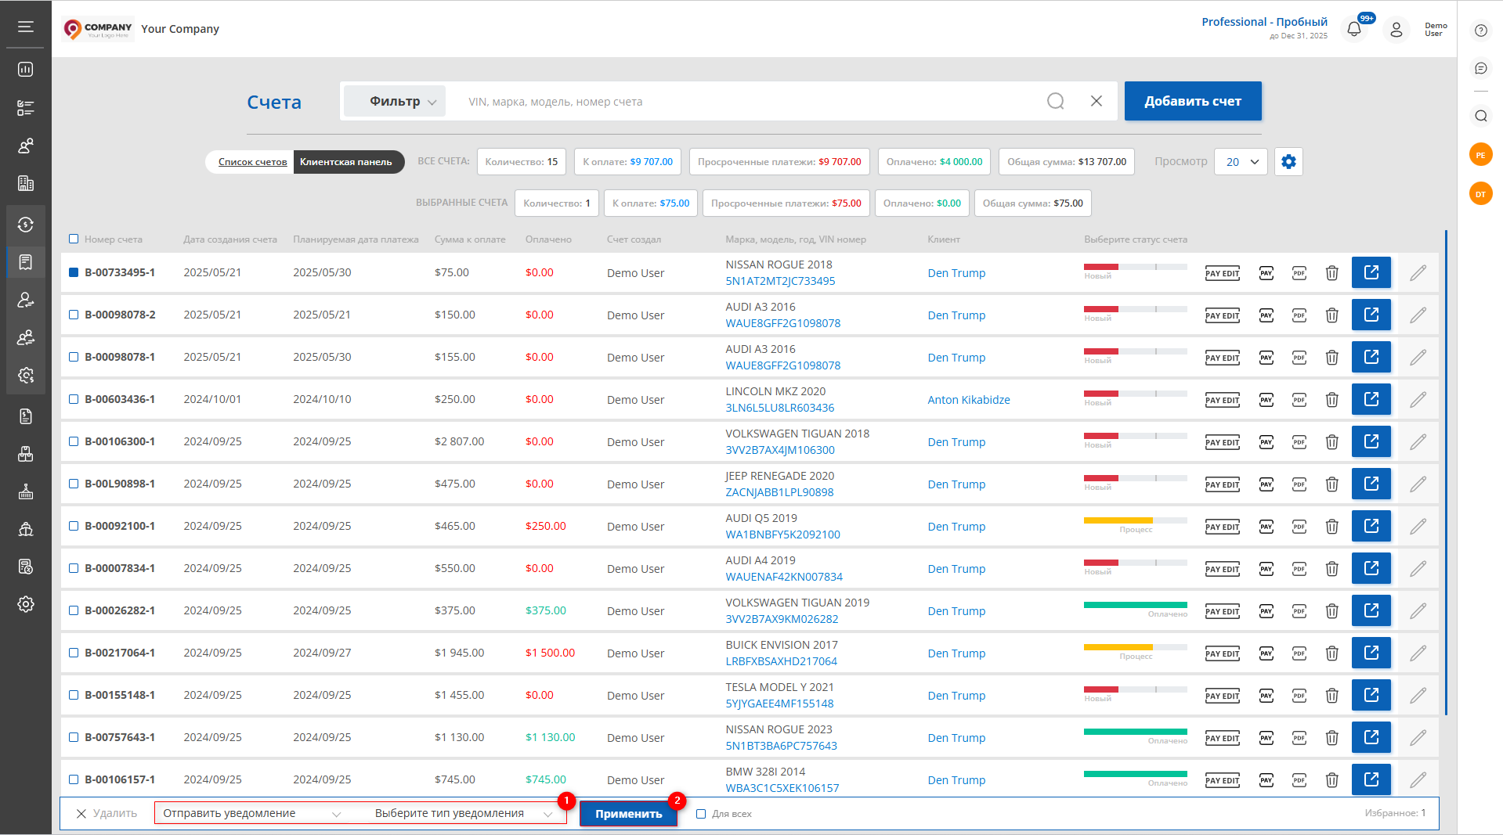Viewport: 1503px width, 835px height.
Task: Expand the Фильтр dropdown
Action: pos(395,101)
